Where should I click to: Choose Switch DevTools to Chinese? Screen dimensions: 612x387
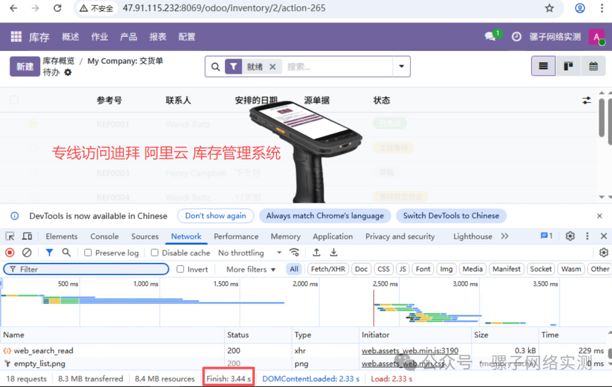(x=451, y=215)
